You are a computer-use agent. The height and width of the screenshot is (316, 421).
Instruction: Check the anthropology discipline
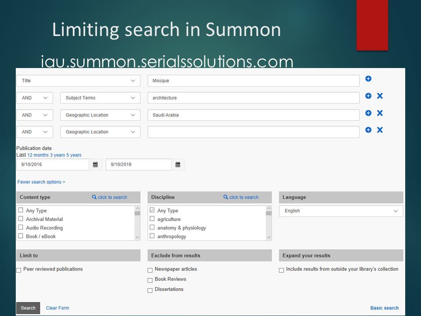pyautogui.click(x=152, y=236)
